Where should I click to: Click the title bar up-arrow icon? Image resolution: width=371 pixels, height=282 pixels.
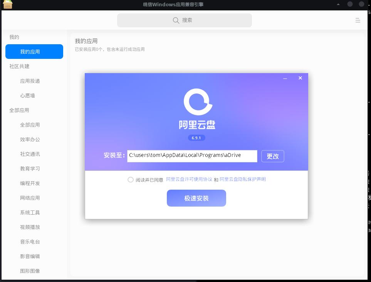[x=338, y=4]
